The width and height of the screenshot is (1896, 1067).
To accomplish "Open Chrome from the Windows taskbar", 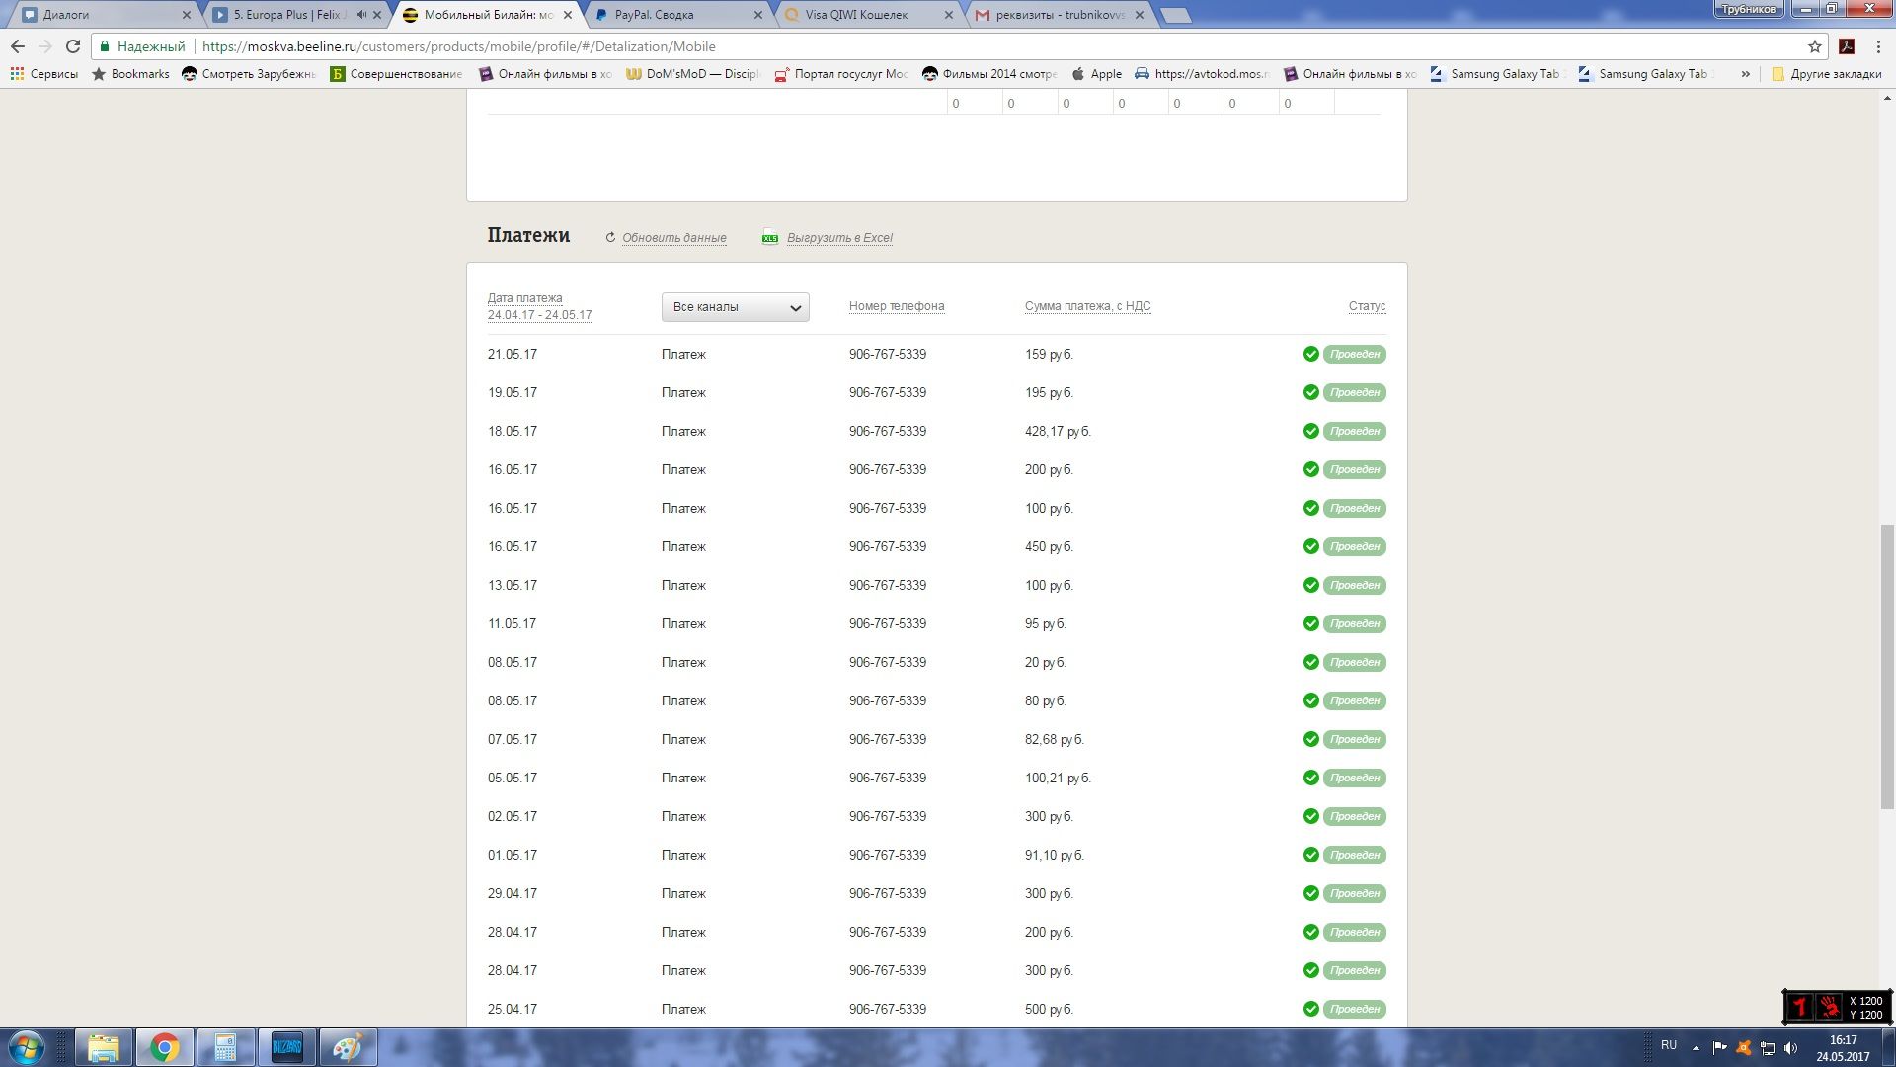I will [164, 1047].
